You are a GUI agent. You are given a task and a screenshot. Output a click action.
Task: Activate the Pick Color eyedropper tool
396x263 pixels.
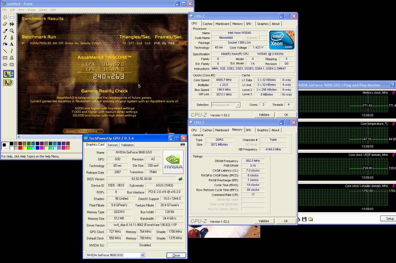click(5, 31)
